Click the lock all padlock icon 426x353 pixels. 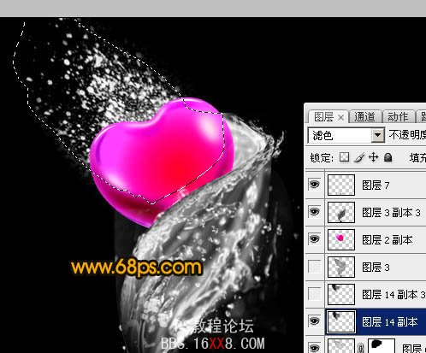click(x=388, y=157)
